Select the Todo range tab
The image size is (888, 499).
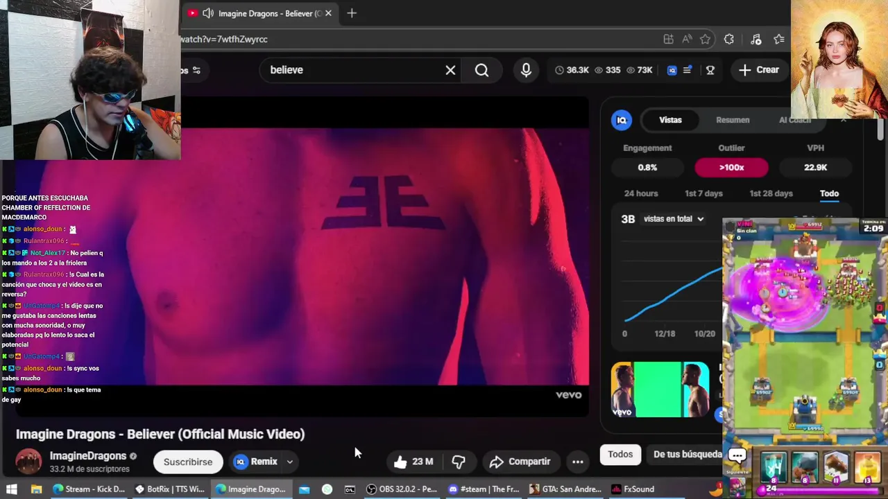tap(829, 193)
